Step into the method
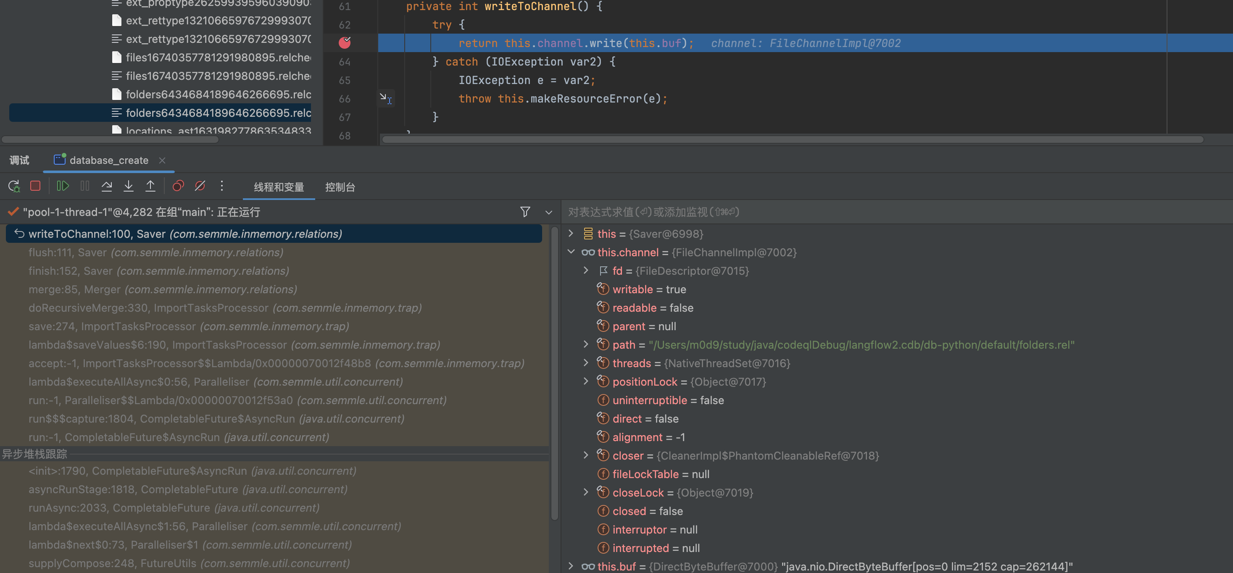 click(x=128, y=186)
